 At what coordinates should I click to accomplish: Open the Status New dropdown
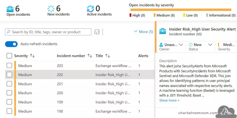click(210, 45)
